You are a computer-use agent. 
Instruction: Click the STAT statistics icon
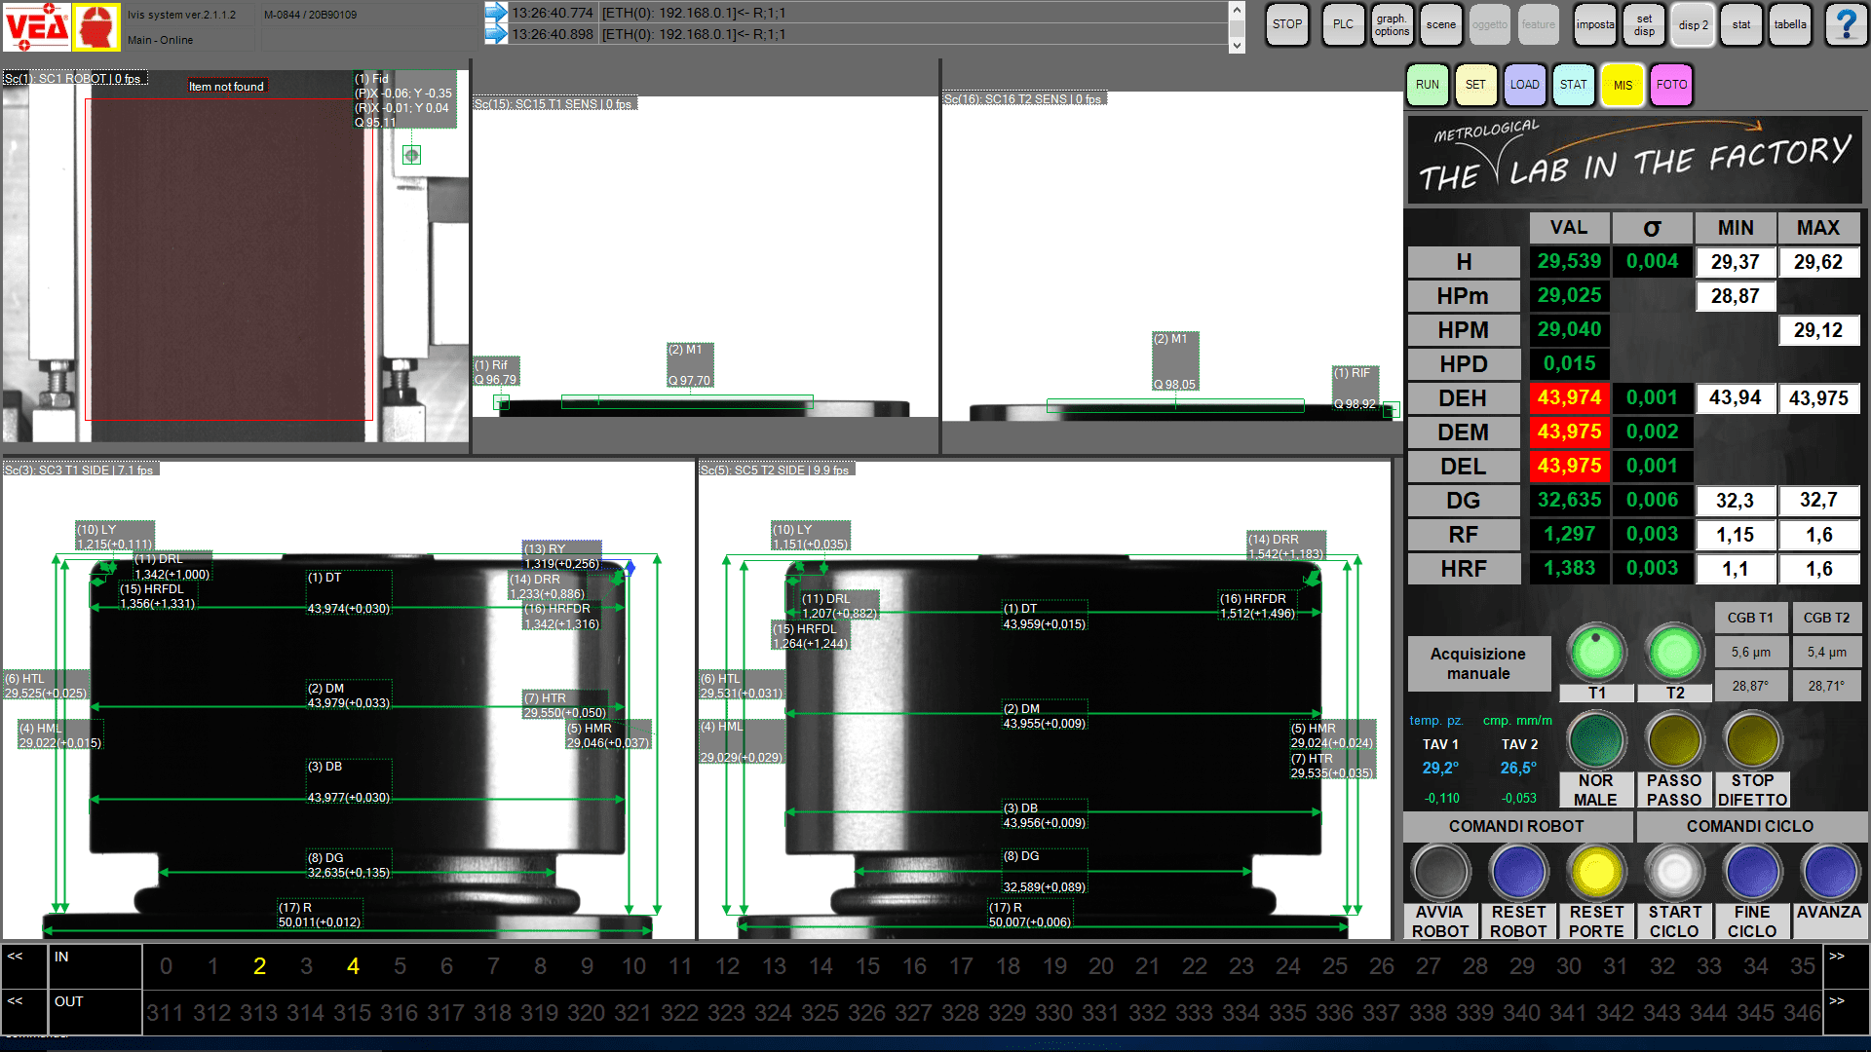coord(1574,84)
